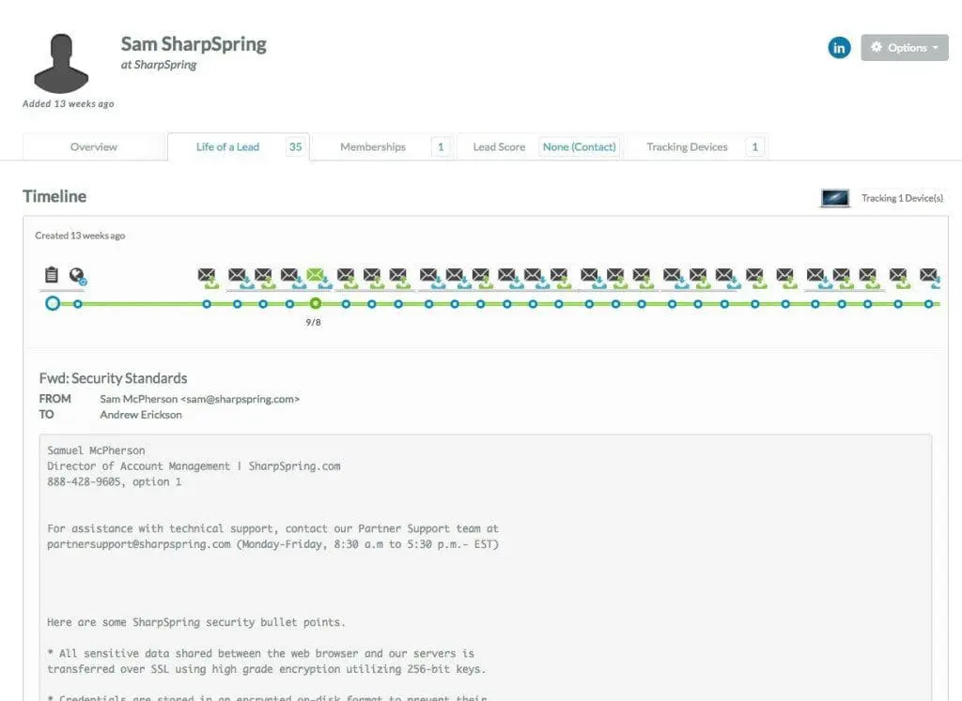Select the highlighted green email icon
The height and width of the screenshot is (701, 962).
tap(317, 277)
